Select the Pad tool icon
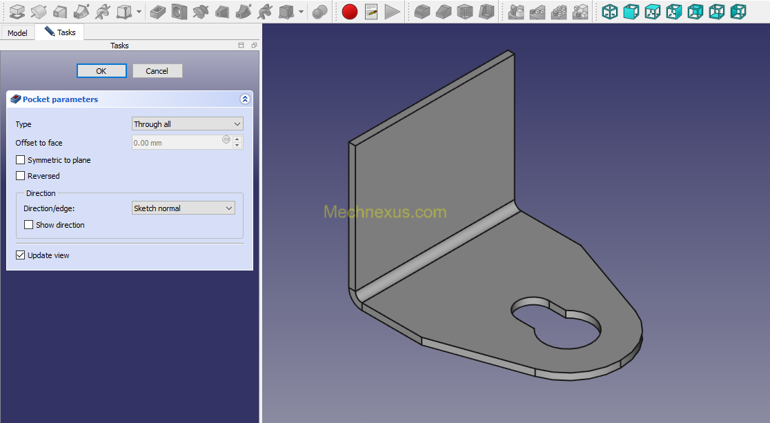This screenshot has height=423, width=770. pyautogui.click(x=17, y=11)
